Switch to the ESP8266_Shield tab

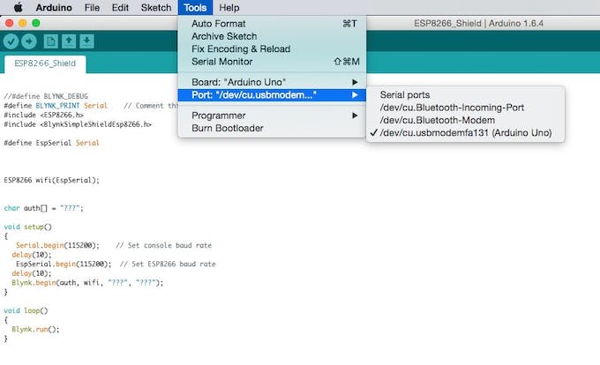45,63
